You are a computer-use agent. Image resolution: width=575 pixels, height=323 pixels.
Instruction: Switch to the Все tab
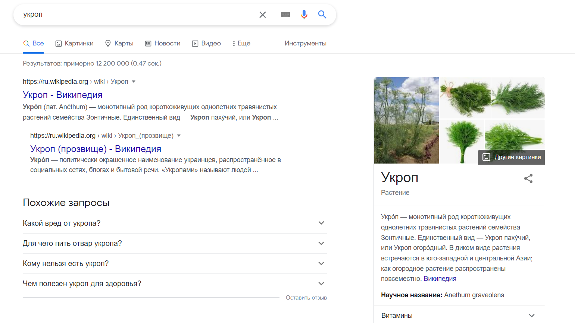34,44
